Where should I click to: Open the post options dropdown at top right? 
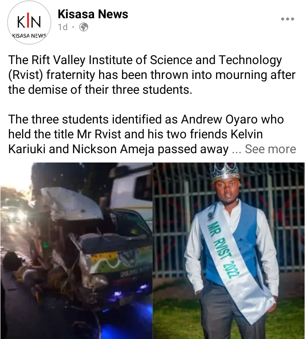(x=287, y=19)
